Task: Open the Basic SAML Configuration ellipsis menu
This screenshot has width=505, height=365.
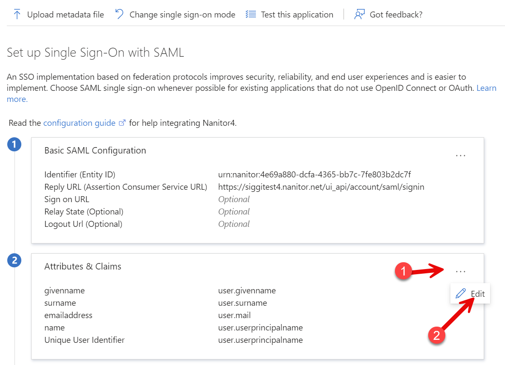Action: (x=461, y=156)
